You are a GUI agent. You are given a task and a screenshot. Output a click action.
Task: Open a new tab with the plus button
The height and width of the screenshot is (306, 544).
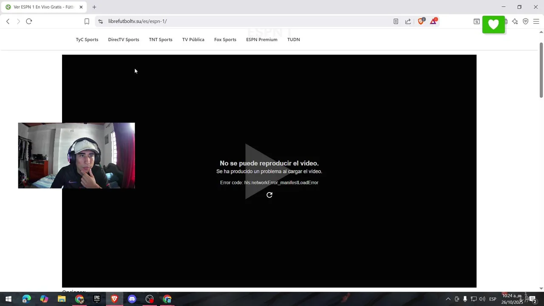(94, 7)
